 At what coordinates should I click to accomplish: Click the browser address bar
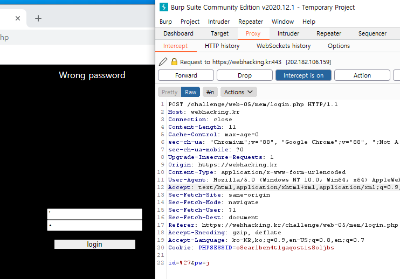click(x=77, y=38)
